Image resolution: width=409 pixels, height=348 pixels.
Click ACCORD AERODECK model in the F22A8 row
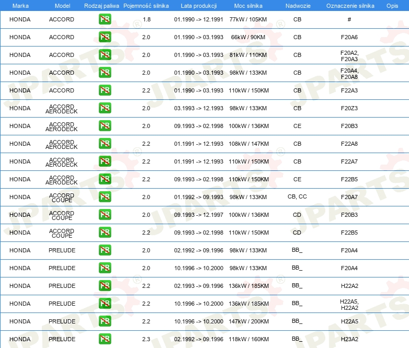tap(62, 144)
